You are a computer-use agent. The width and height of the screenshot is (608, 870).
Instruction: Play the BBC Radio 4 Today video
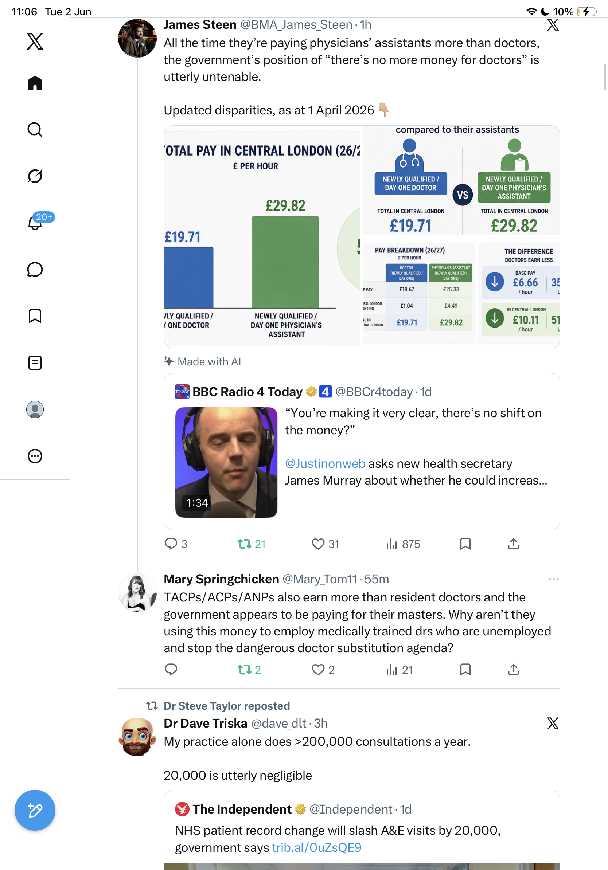226,462
